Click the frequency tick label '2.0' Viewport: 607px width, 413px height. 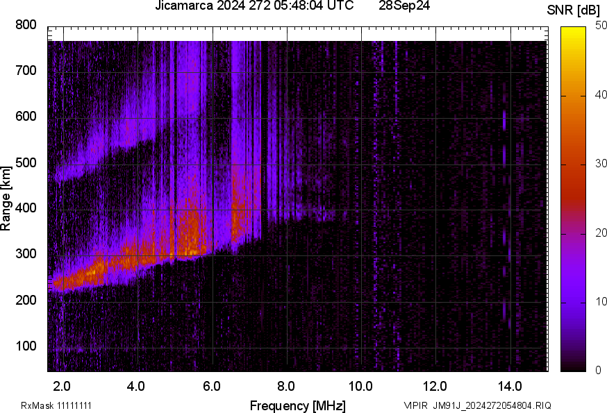(62, 387)
